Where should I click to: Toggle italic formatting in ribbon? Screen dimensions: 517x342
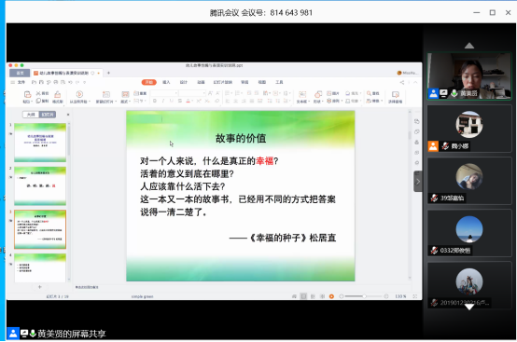click(163, 101)
